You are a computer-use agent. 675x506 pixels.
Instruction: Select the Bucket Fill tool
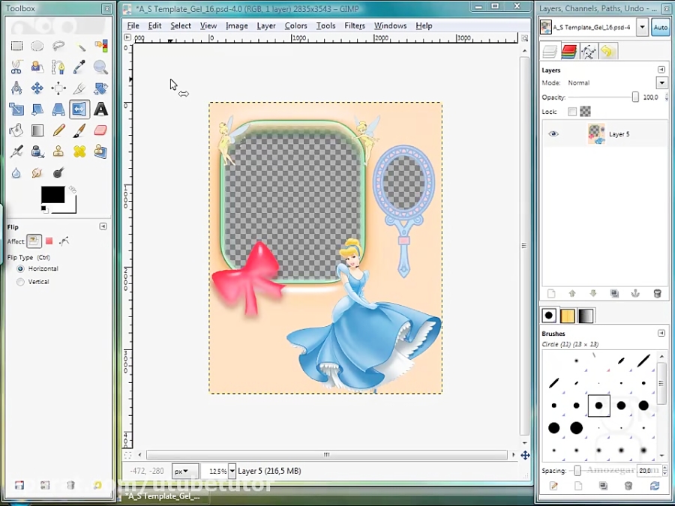16,130
